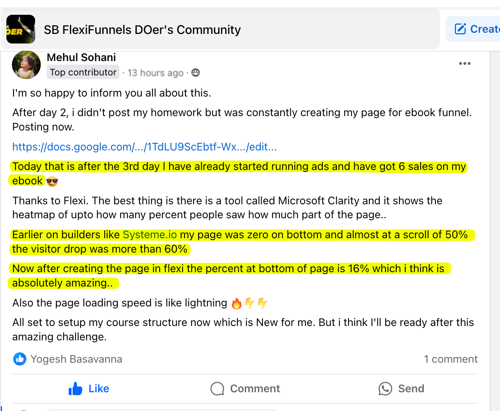Expand the 1 comment thread
The width and height of the screenshot is (500, 411).
point(450,359)
